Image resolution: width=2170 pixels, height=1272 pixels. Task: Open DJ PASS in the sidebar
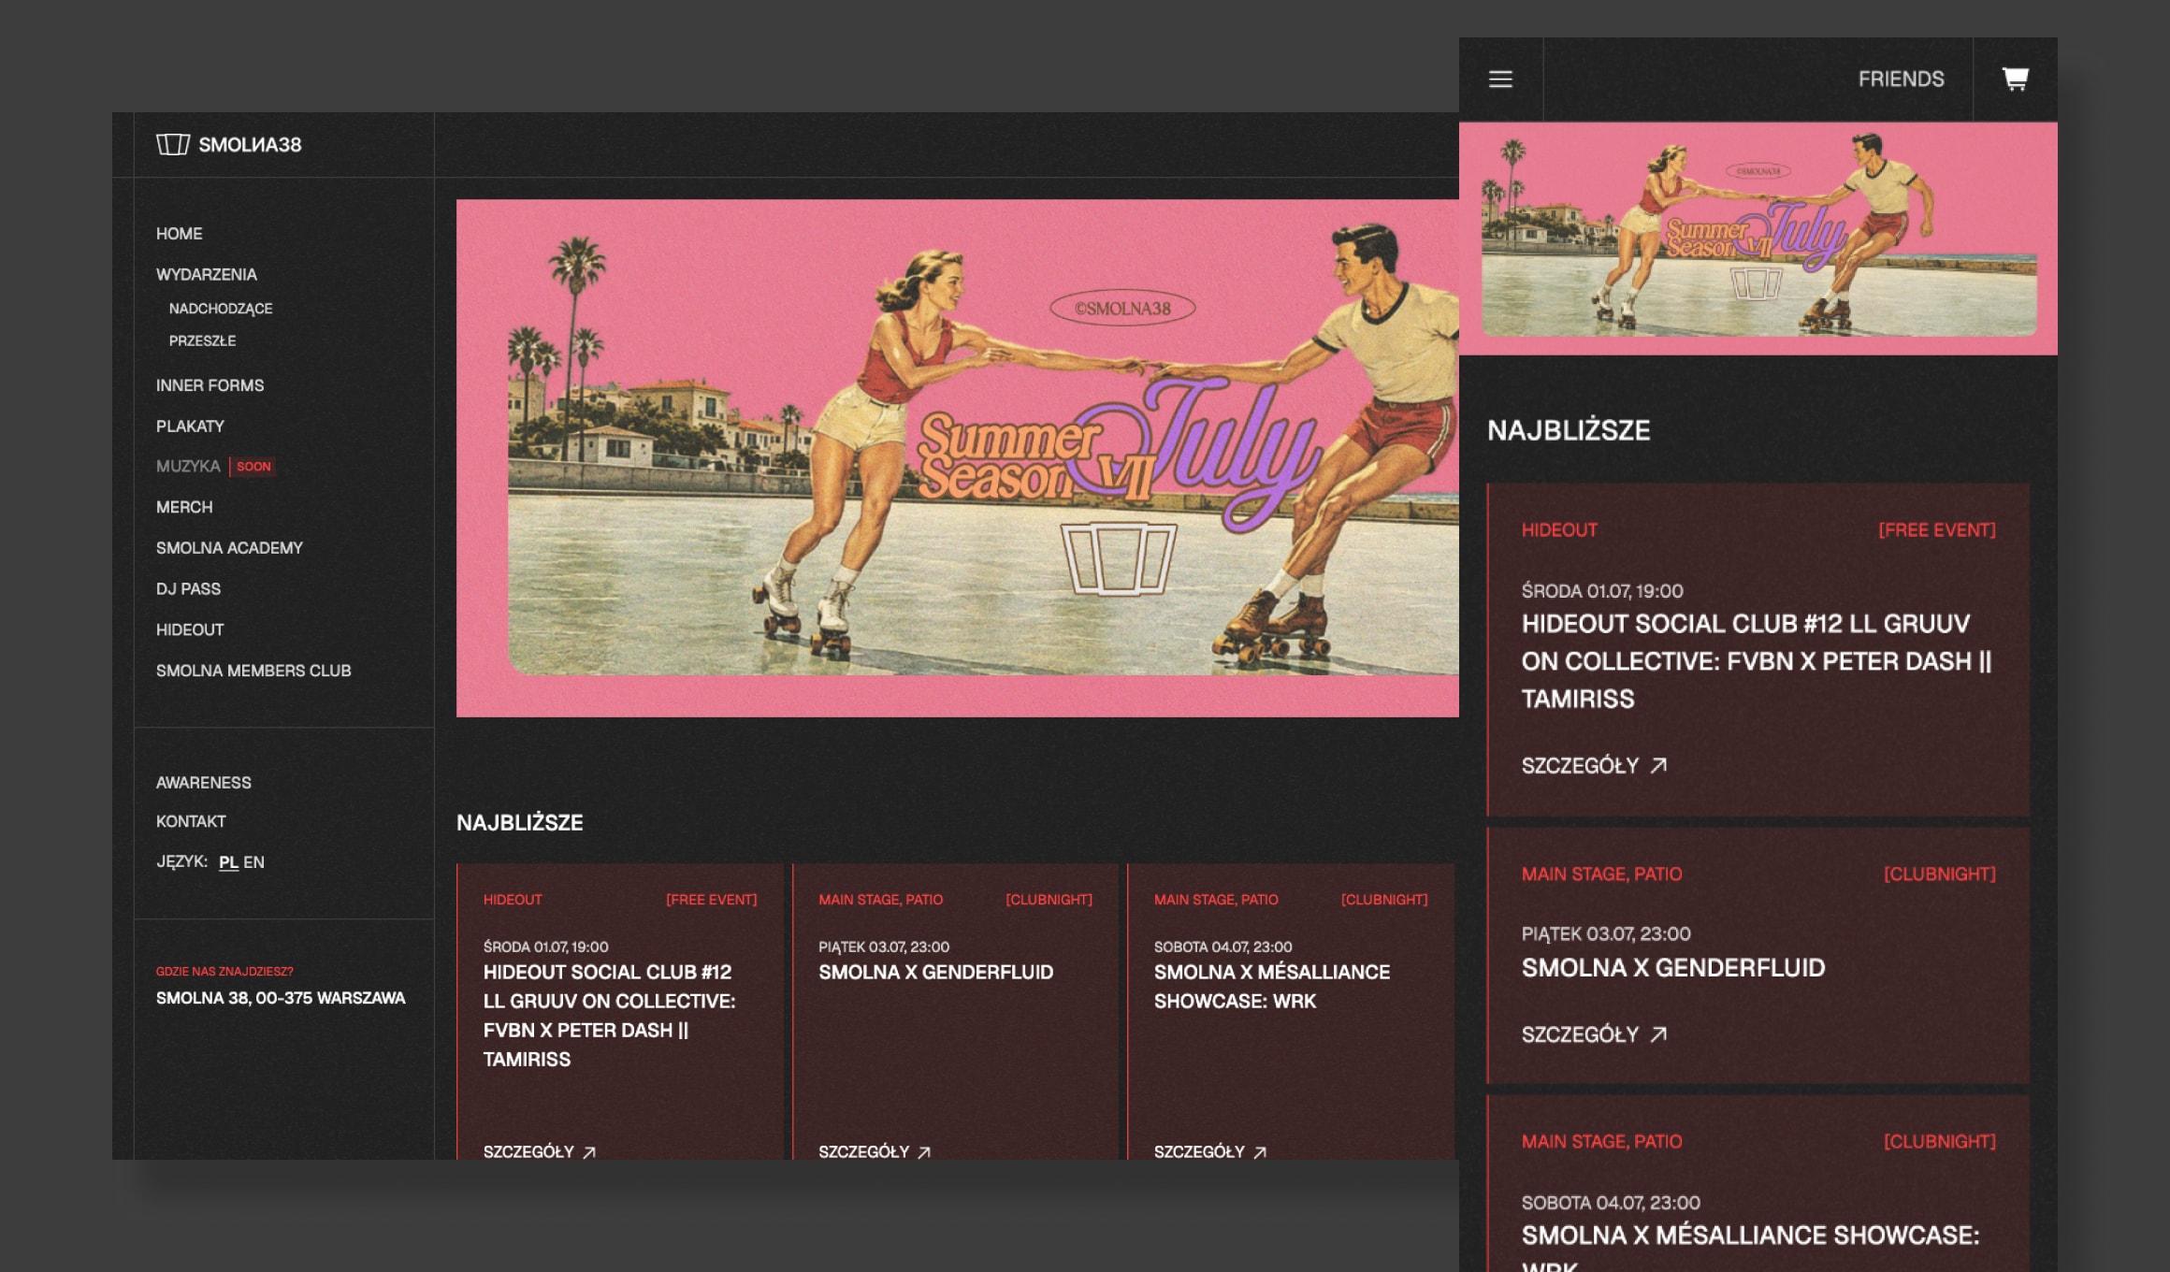(x=188, y=589)
